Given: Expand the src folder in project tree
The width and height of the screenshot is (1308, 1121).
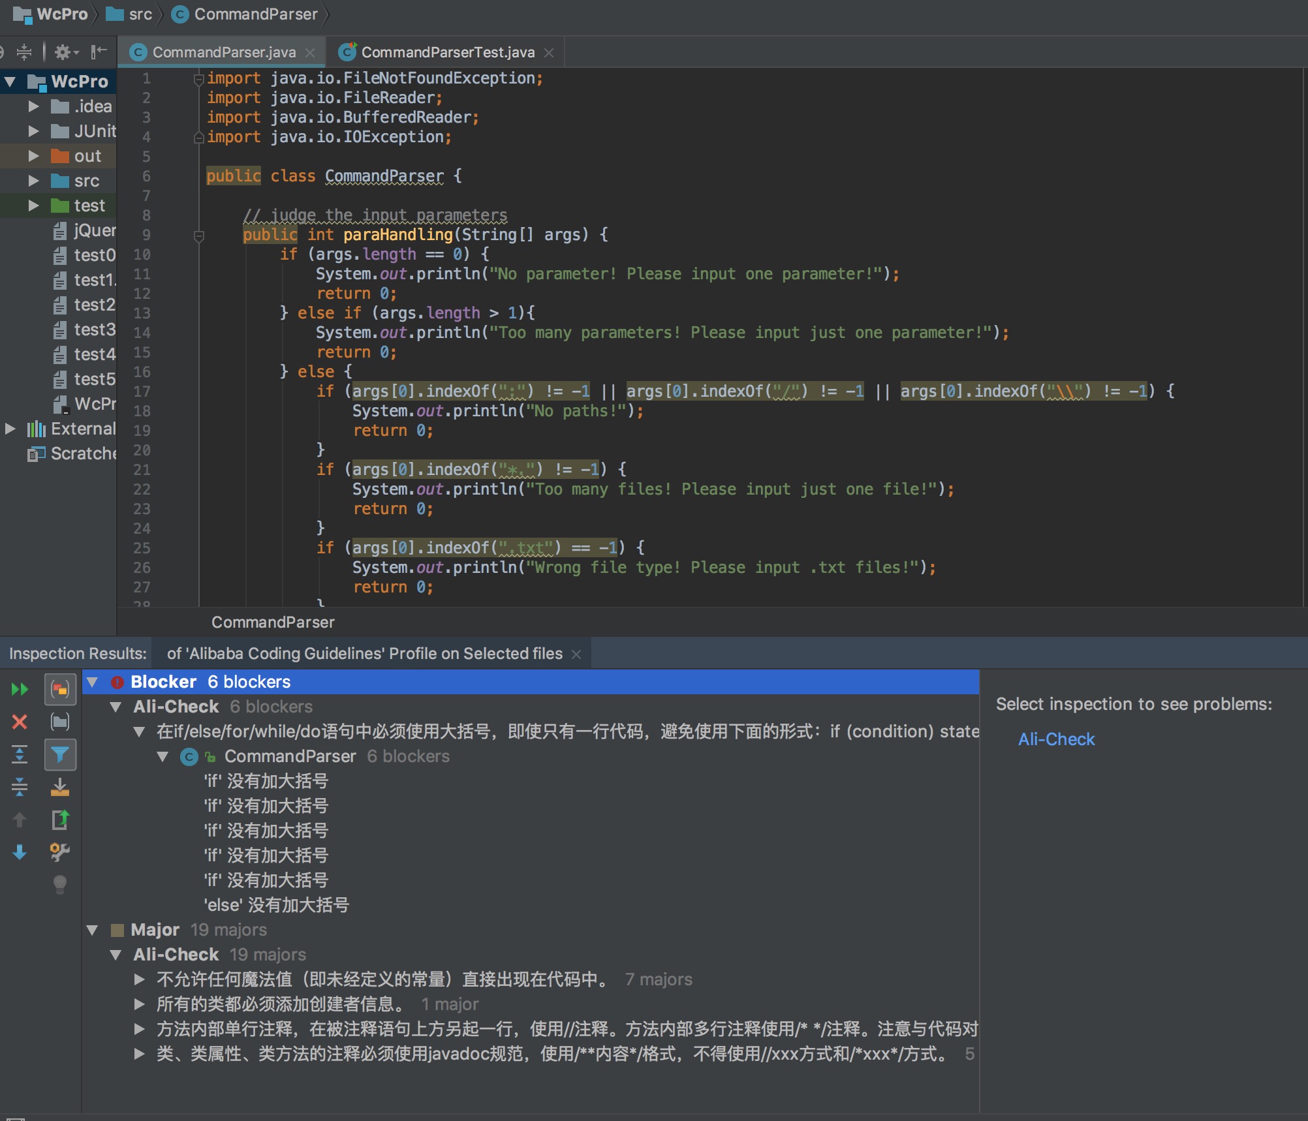Looking at the screenshot, I should coord(34,181).
